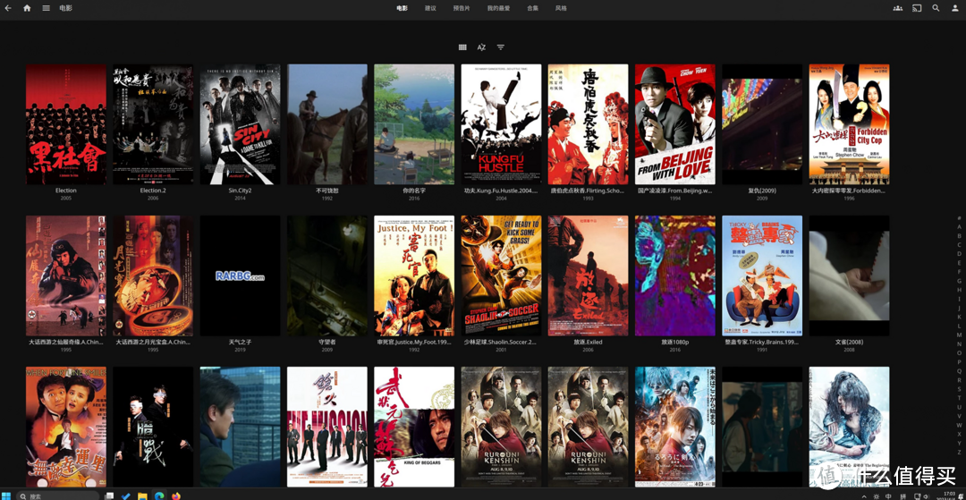Open the Tricky Brains poster
This screenshot has width=966, height=500.
coord(762,275)
